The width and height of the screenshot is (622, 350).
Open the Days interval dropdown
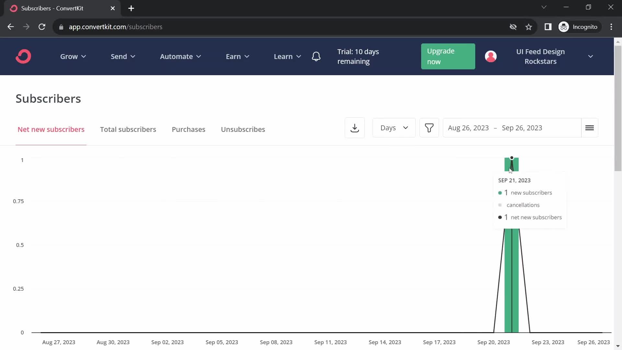[394, 128]
